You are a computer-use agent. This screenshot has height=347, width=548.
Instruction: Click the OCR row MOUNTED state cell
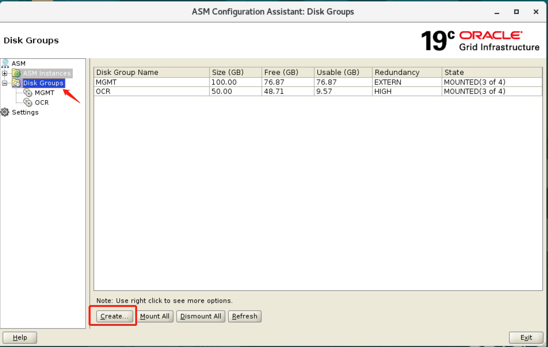492,91
